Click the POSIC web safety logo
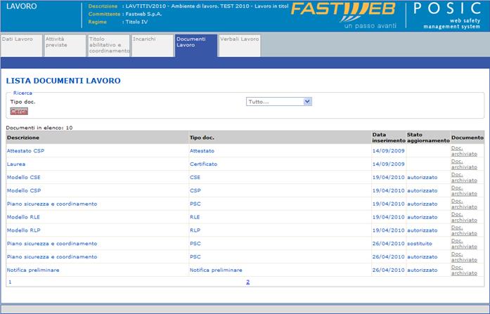 pos(447,15)
